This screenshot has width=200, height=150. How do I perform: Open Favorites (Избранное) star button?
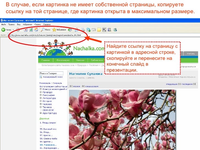59,30
